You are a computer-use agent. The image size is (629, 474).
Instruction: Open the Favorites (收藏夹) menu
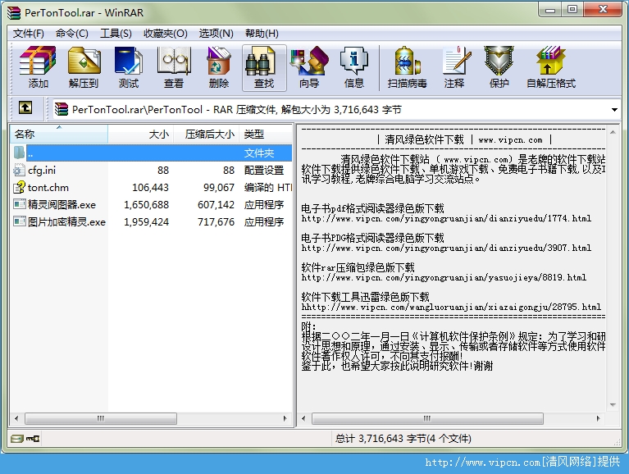click(x=166, y=34)
